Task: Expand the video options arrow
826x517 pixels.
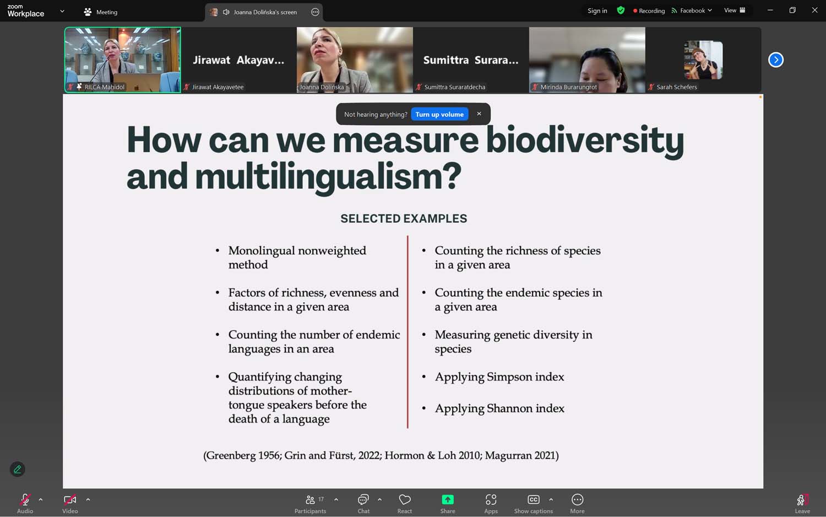Action: (x=88, y=499)
